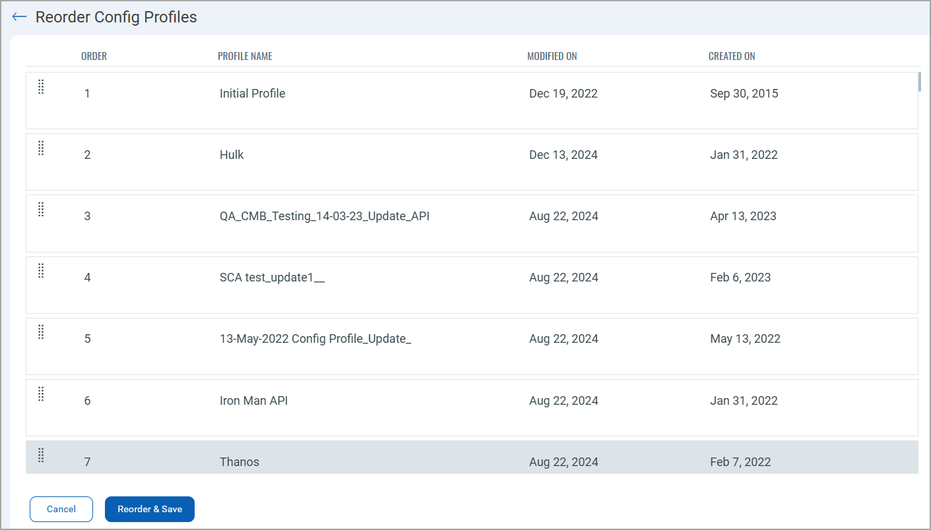Click drag handle of QA_CMB_Testing_14-03-23_Update_API row
Screen dimensions: 931x530
(41, 209)
